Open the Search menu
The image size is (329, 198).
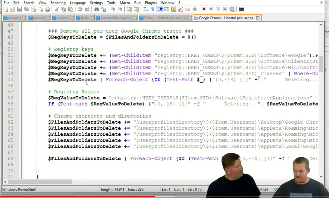click(x=29, y=3)
